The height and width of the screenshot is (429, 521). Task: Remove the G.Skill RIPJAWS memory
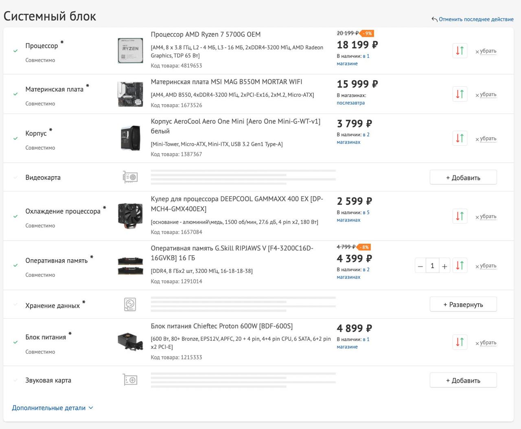pos(486,266)
